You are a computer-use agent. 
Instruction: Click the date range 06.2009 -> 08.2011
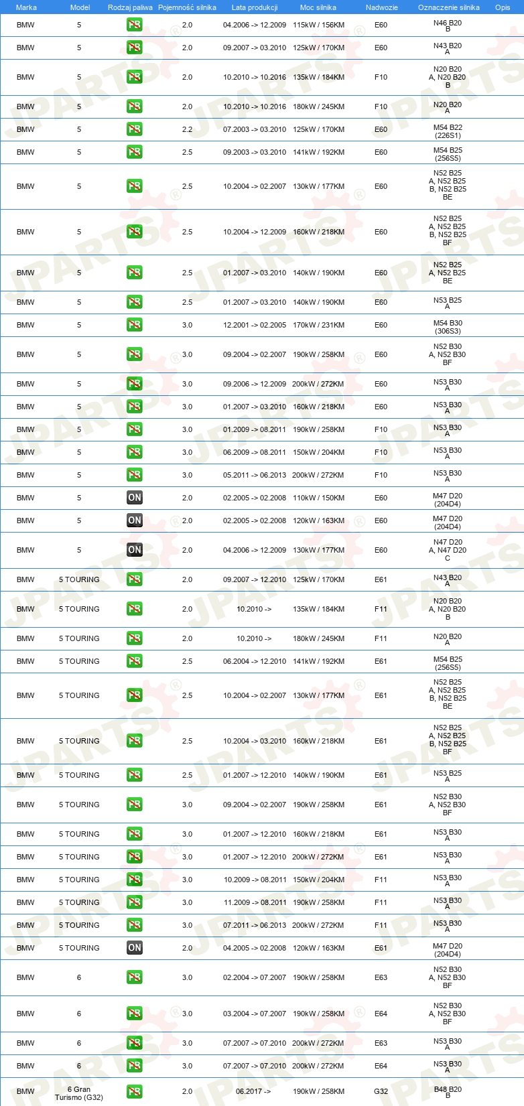(x=255, y=452)
